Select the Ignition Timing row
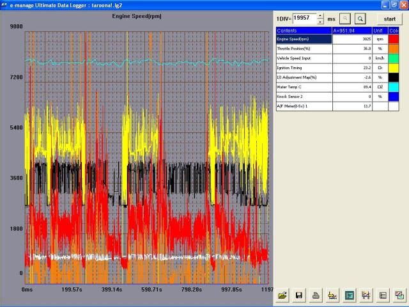Image resolution: width=409 pixels, height=307 pixels. point(337,68)
